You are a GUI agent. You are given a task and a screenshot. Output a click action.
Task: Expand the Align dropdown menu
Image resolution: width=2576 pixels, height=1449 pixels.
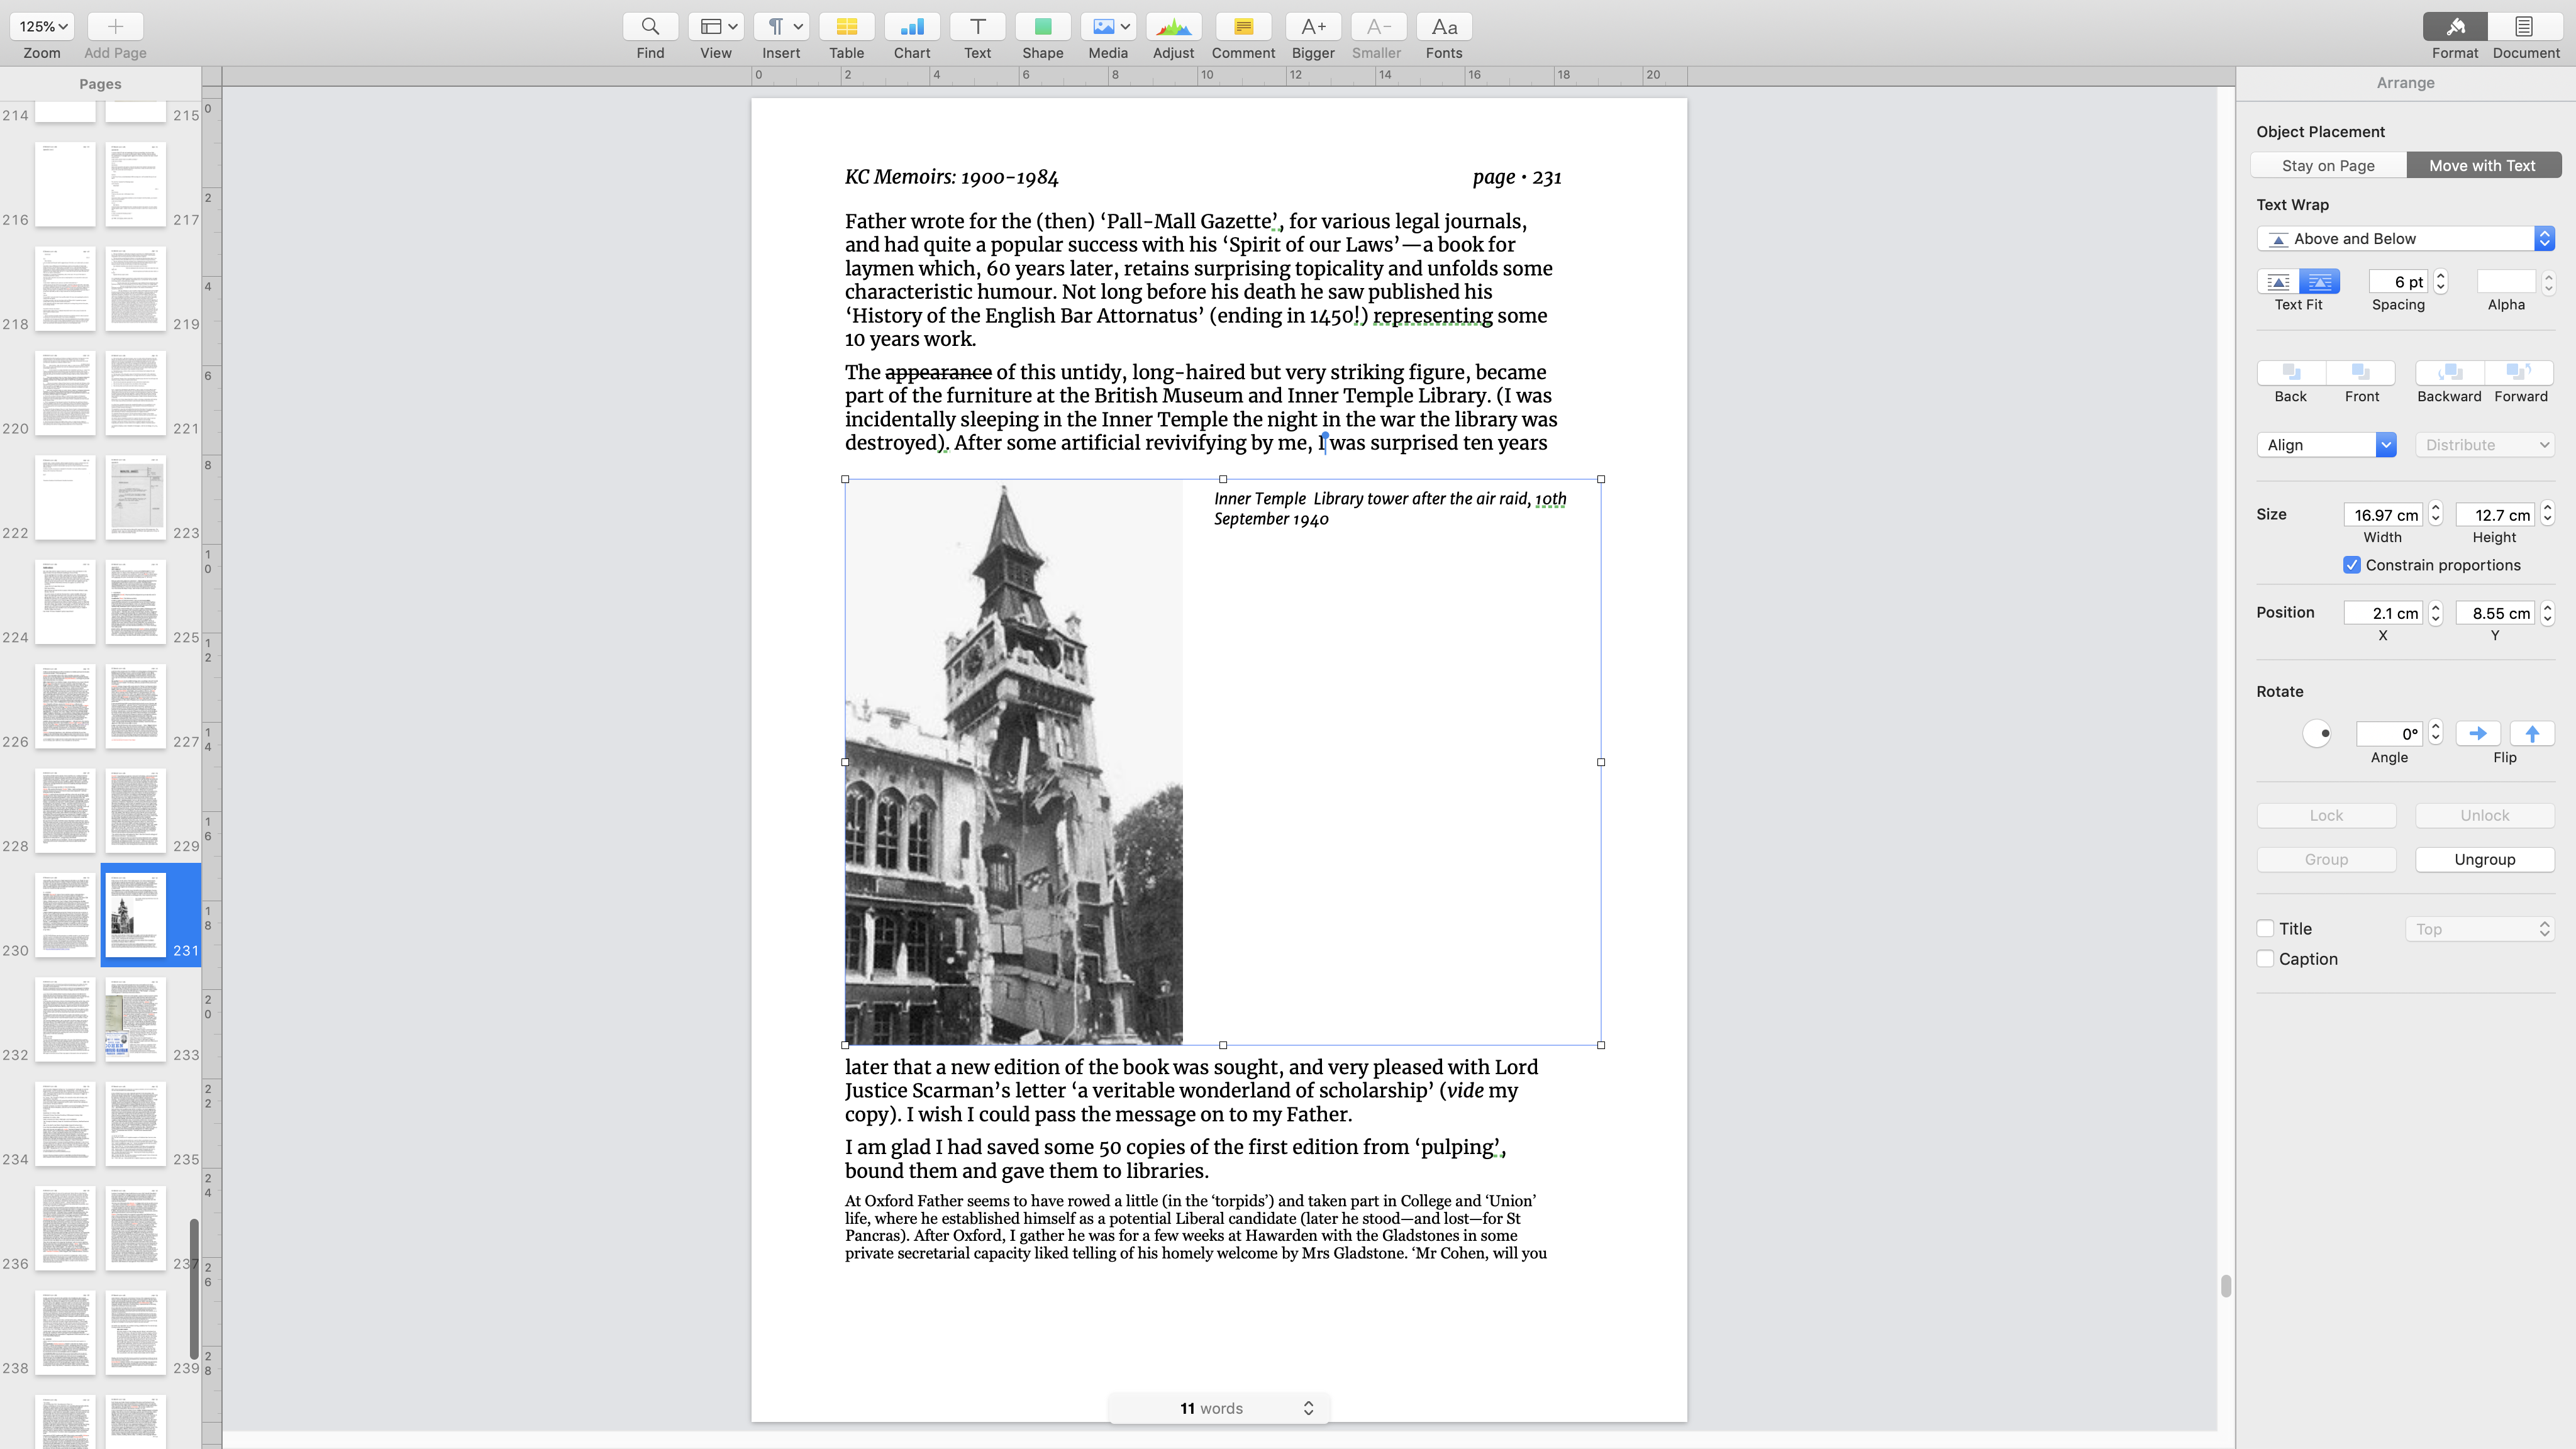2326,444
